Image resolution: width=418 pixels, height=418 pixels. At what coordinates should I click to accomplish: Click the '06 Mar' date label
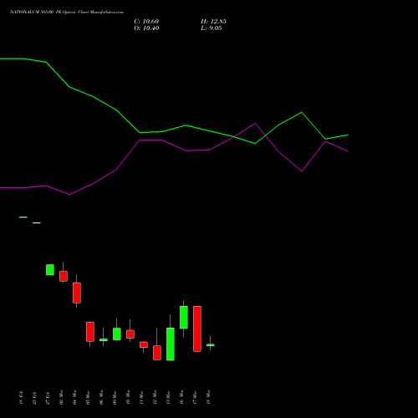(x=101, y=397)
